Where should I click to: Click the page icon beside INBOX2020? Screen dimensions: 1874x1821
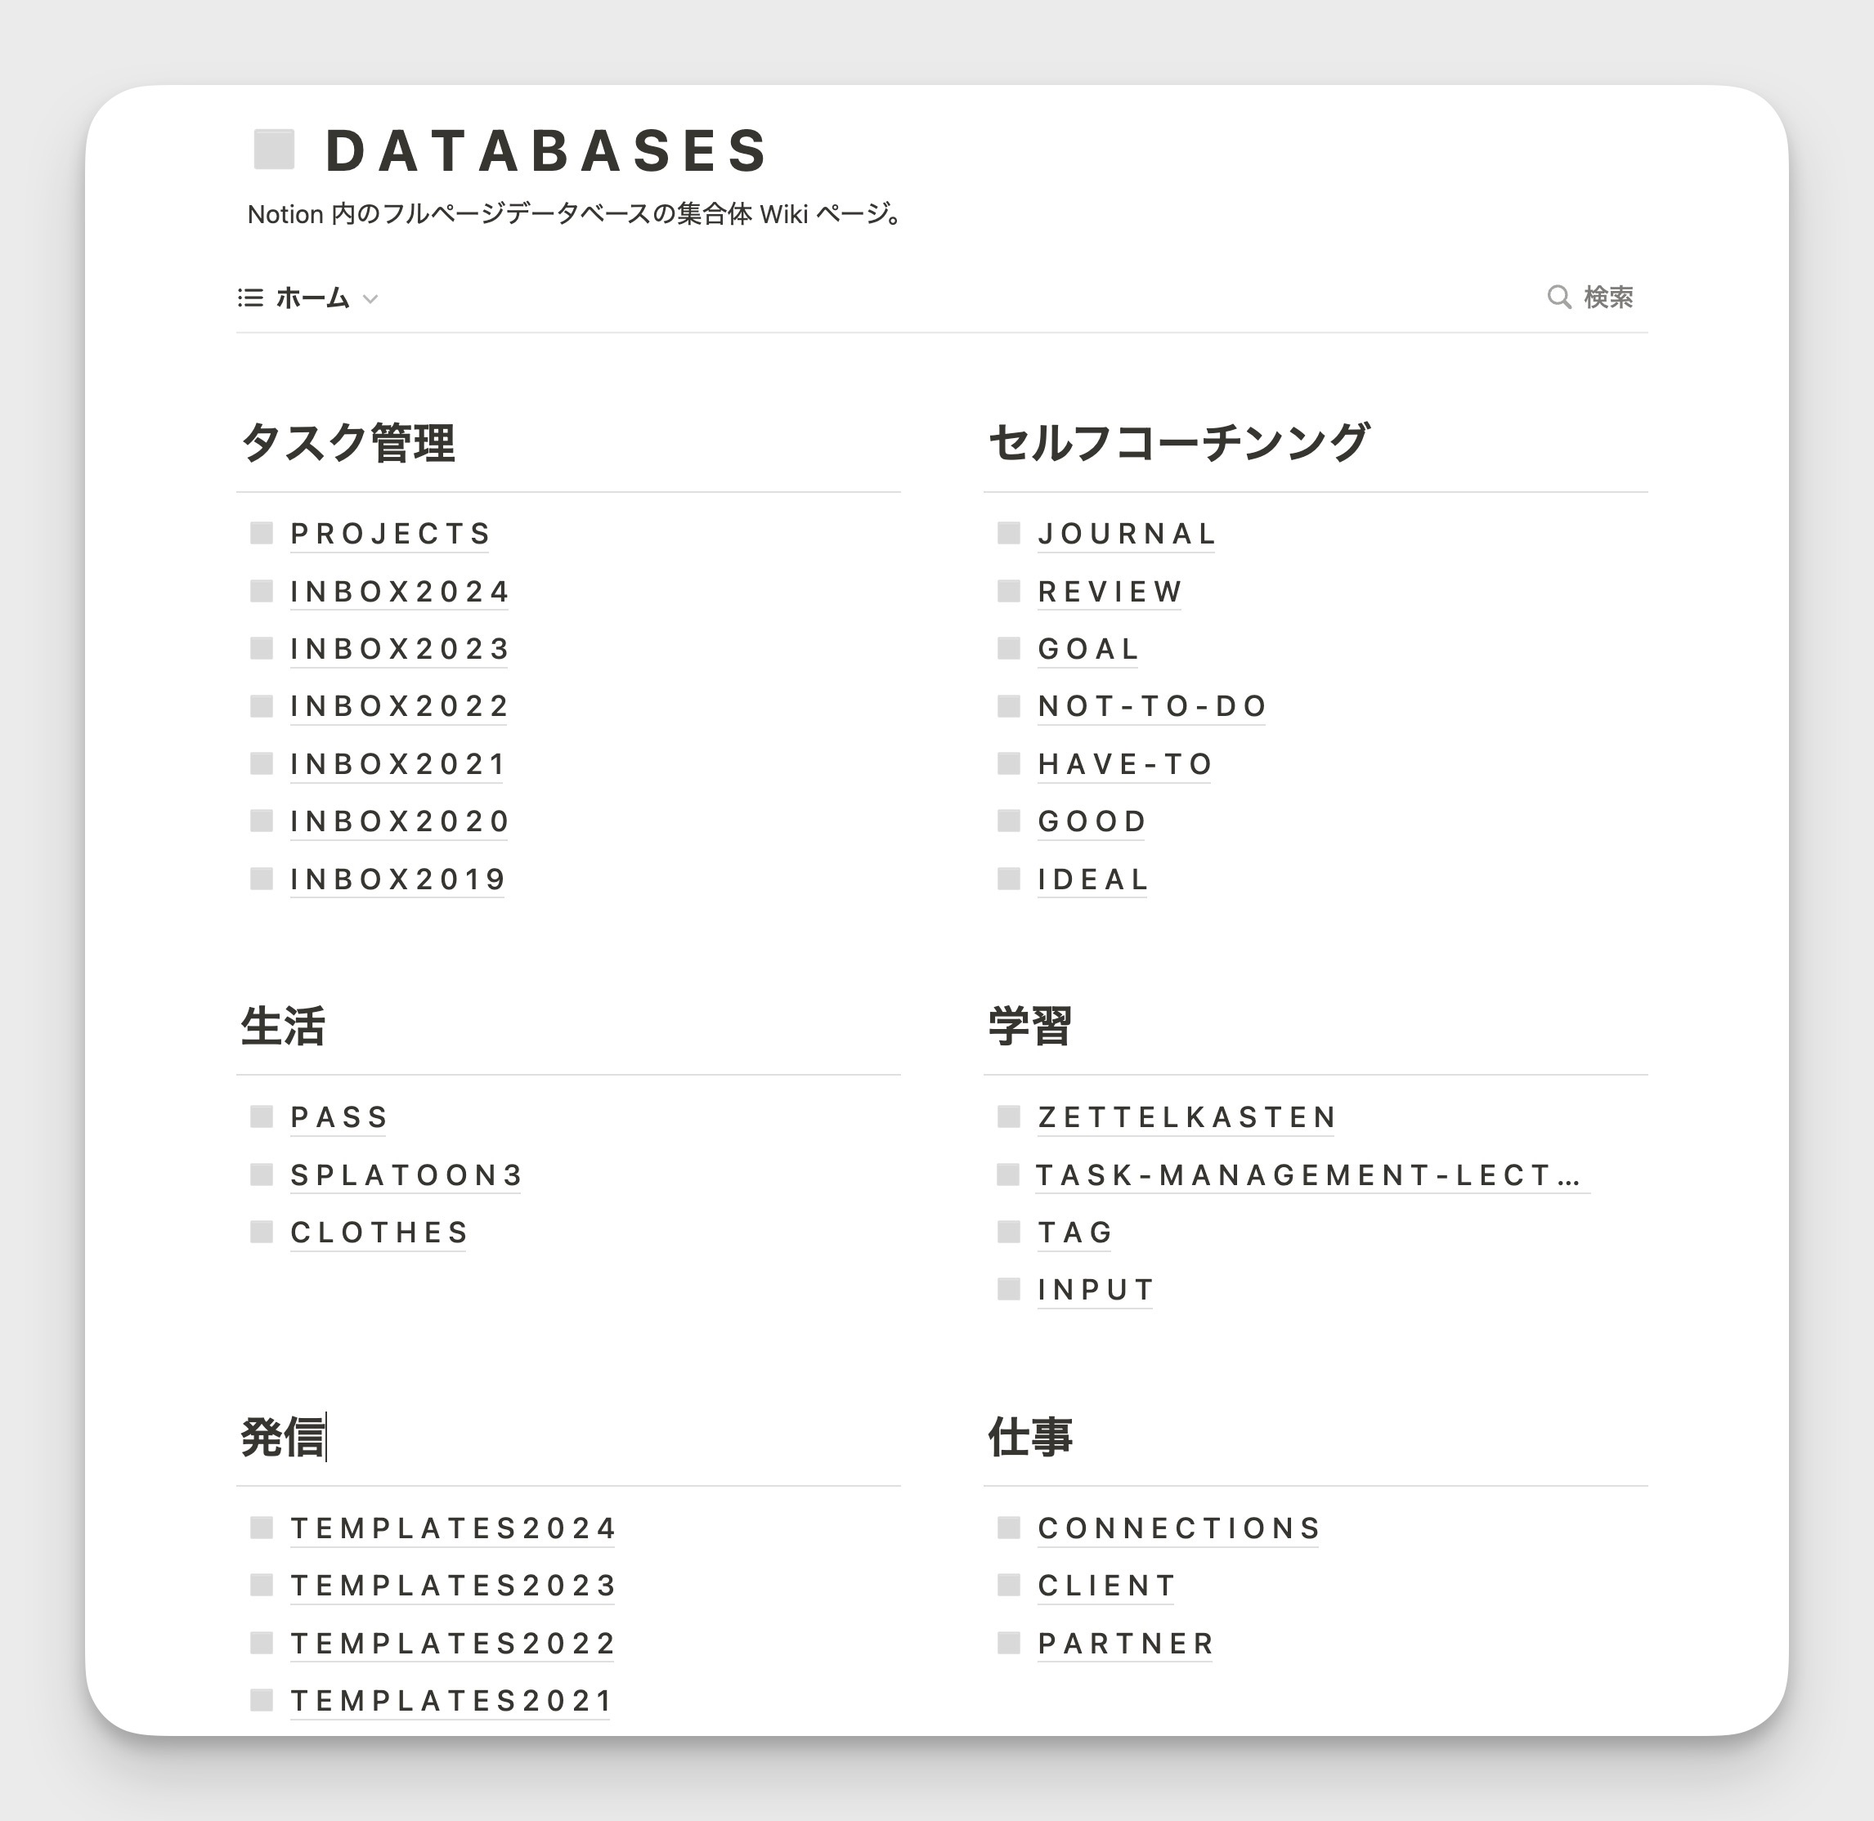pos(262,821)
